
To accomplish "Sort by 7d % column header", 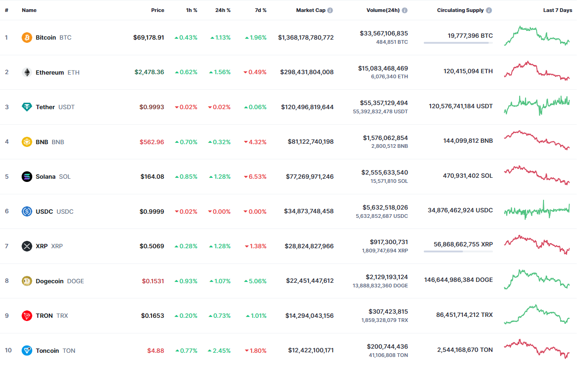I will [261, 10].
